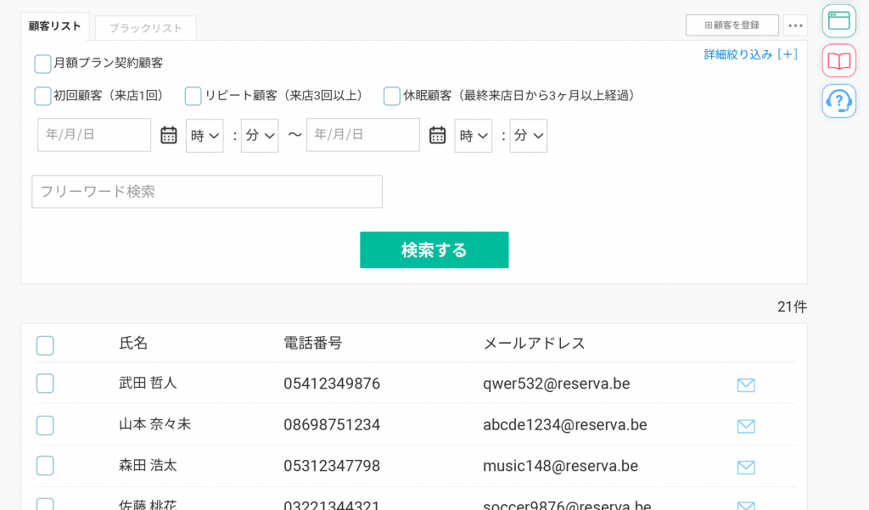Screen dimensions: 869x510
Task: Check the 初回顧客 filter checkbox
Action: 42,96
